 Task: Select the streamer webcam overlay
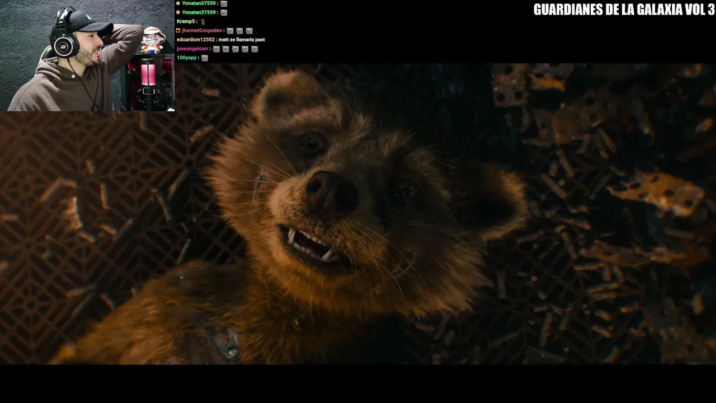(x=87, y=55)
